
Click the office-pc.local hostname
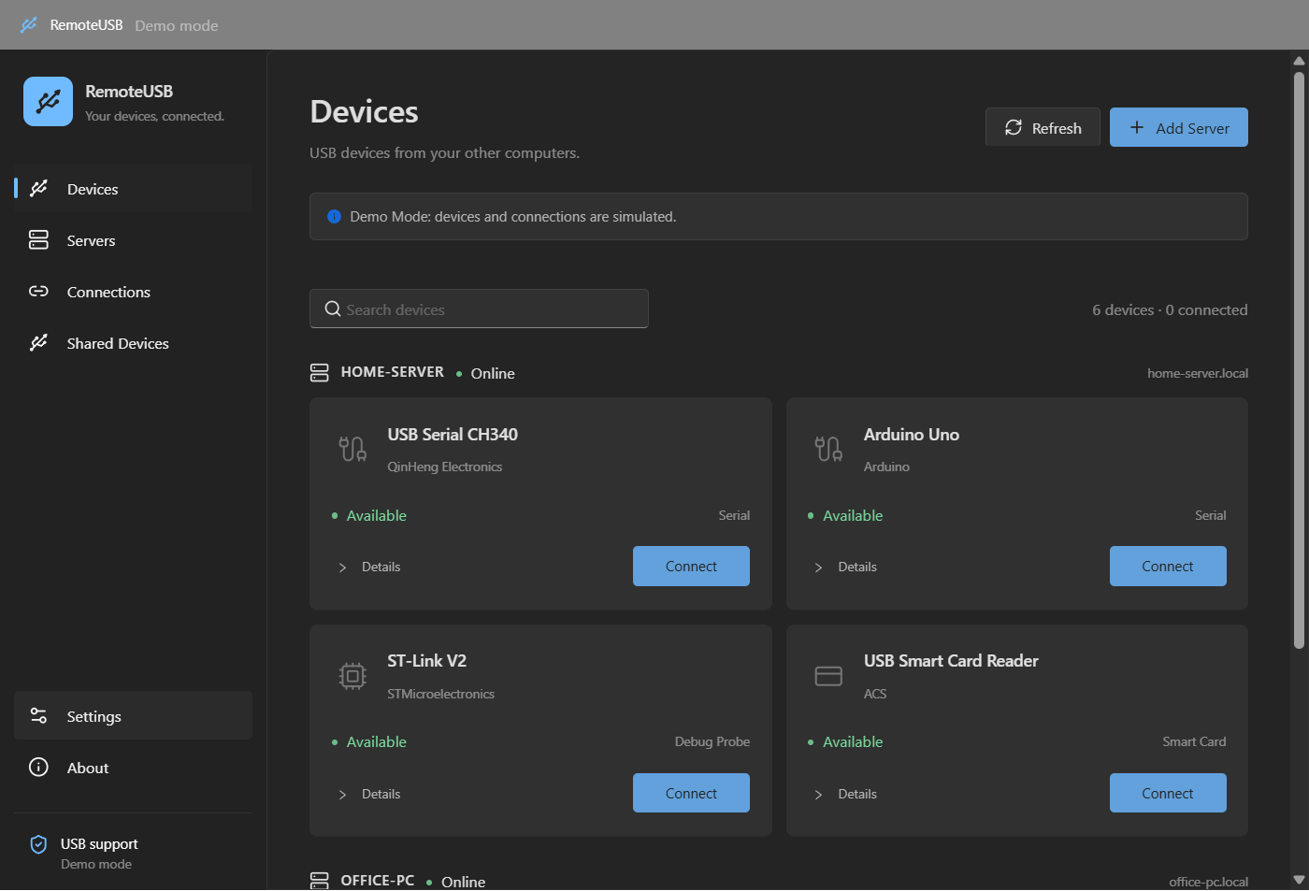(1208, 882)
